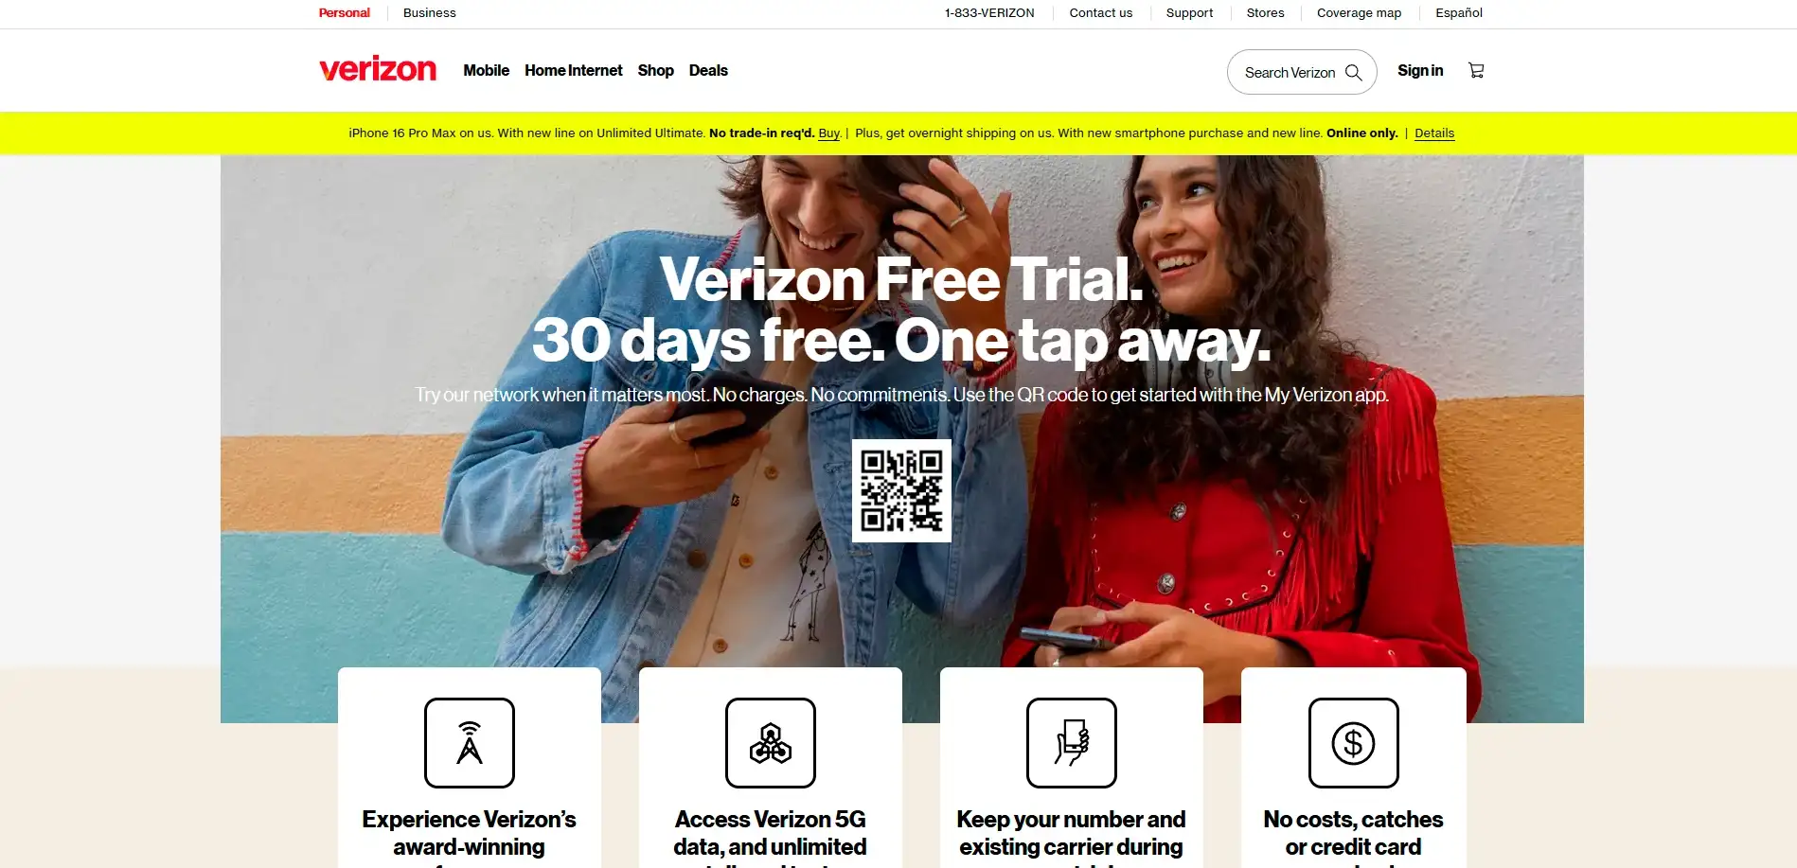Click the QR code image
The width and height of the screenshot is (1797, 868).
click(x=901, y=490)
